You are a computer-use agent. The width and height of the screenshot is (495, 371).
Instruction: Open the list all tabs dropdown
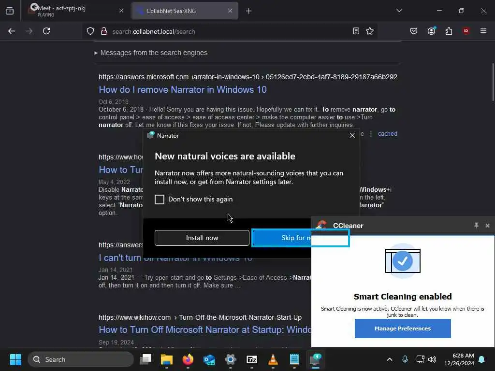tap(399, 11)
